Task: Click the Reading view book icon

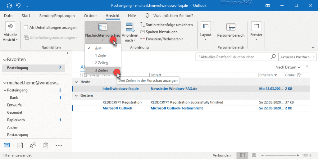Action: (x=254, y=155)
